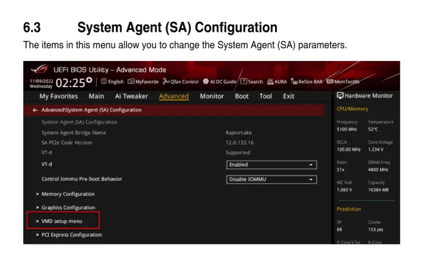Click the 1.083 V MC Volt value
This screenshot has width=431, height=253.
[344, 190]
